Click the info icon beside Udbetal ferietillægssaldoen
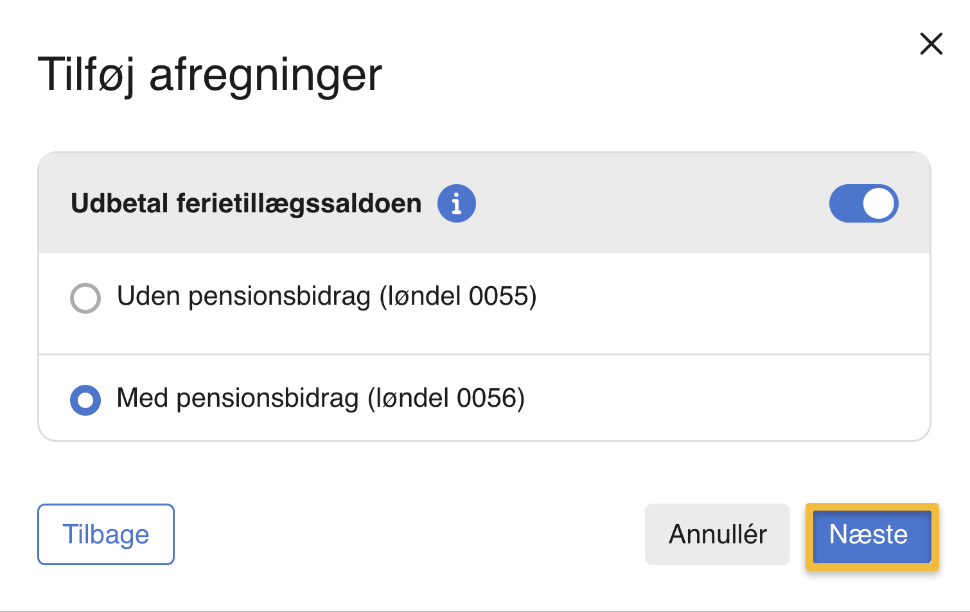 (x=456, y=203)
